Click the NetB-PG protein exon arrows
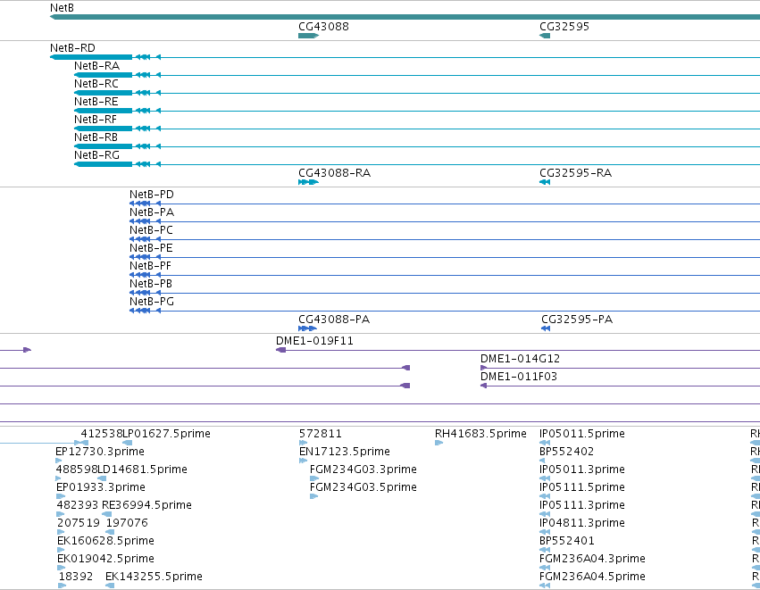Screen dimensions: 760x590 click(x=145, y=311)
